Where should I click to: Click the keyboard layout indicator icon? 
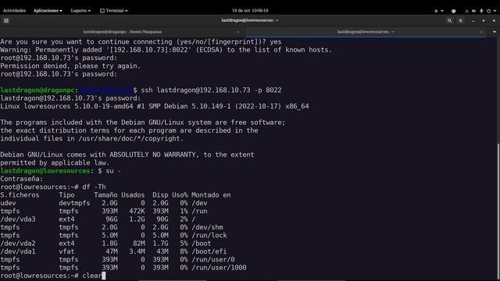tap(436, 11)
